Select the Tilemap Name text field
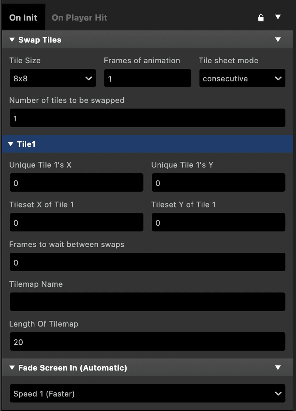The image size is (296, 411). (147, 302)
